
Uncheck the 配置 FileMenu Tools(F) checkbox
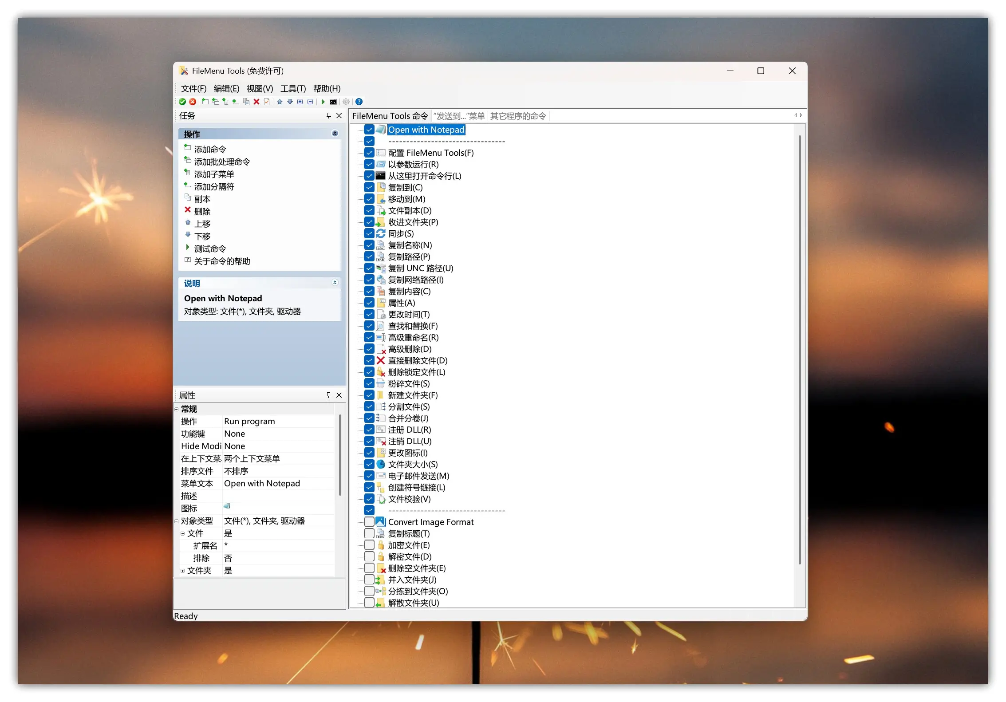point(369,153)
